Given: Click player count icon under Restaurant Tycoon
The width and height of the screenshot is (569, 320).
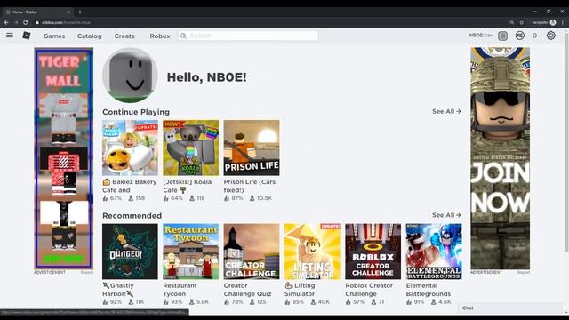Looking at the screenshot, I should (192, 302).
